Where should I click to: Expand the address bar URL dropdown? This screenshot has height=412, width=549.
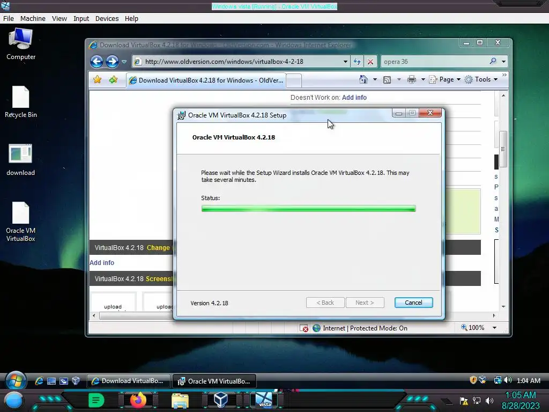[345, 62]
